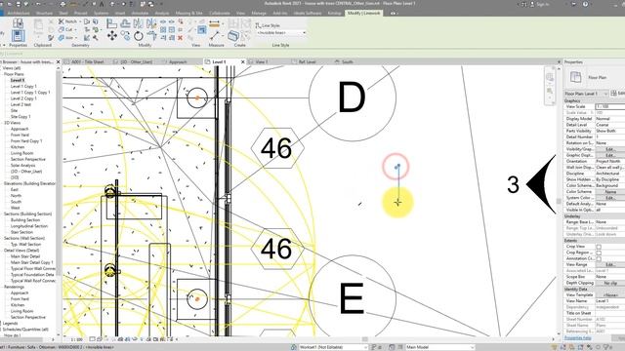Image resolution: width=625 pixels, height=351 pixels.
Task: Select Site Copy 1 in Project Browser
Action: pos(21,117)
